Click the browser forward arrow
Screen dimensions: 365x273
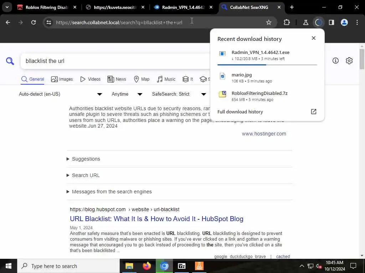(x=21, y=22)
